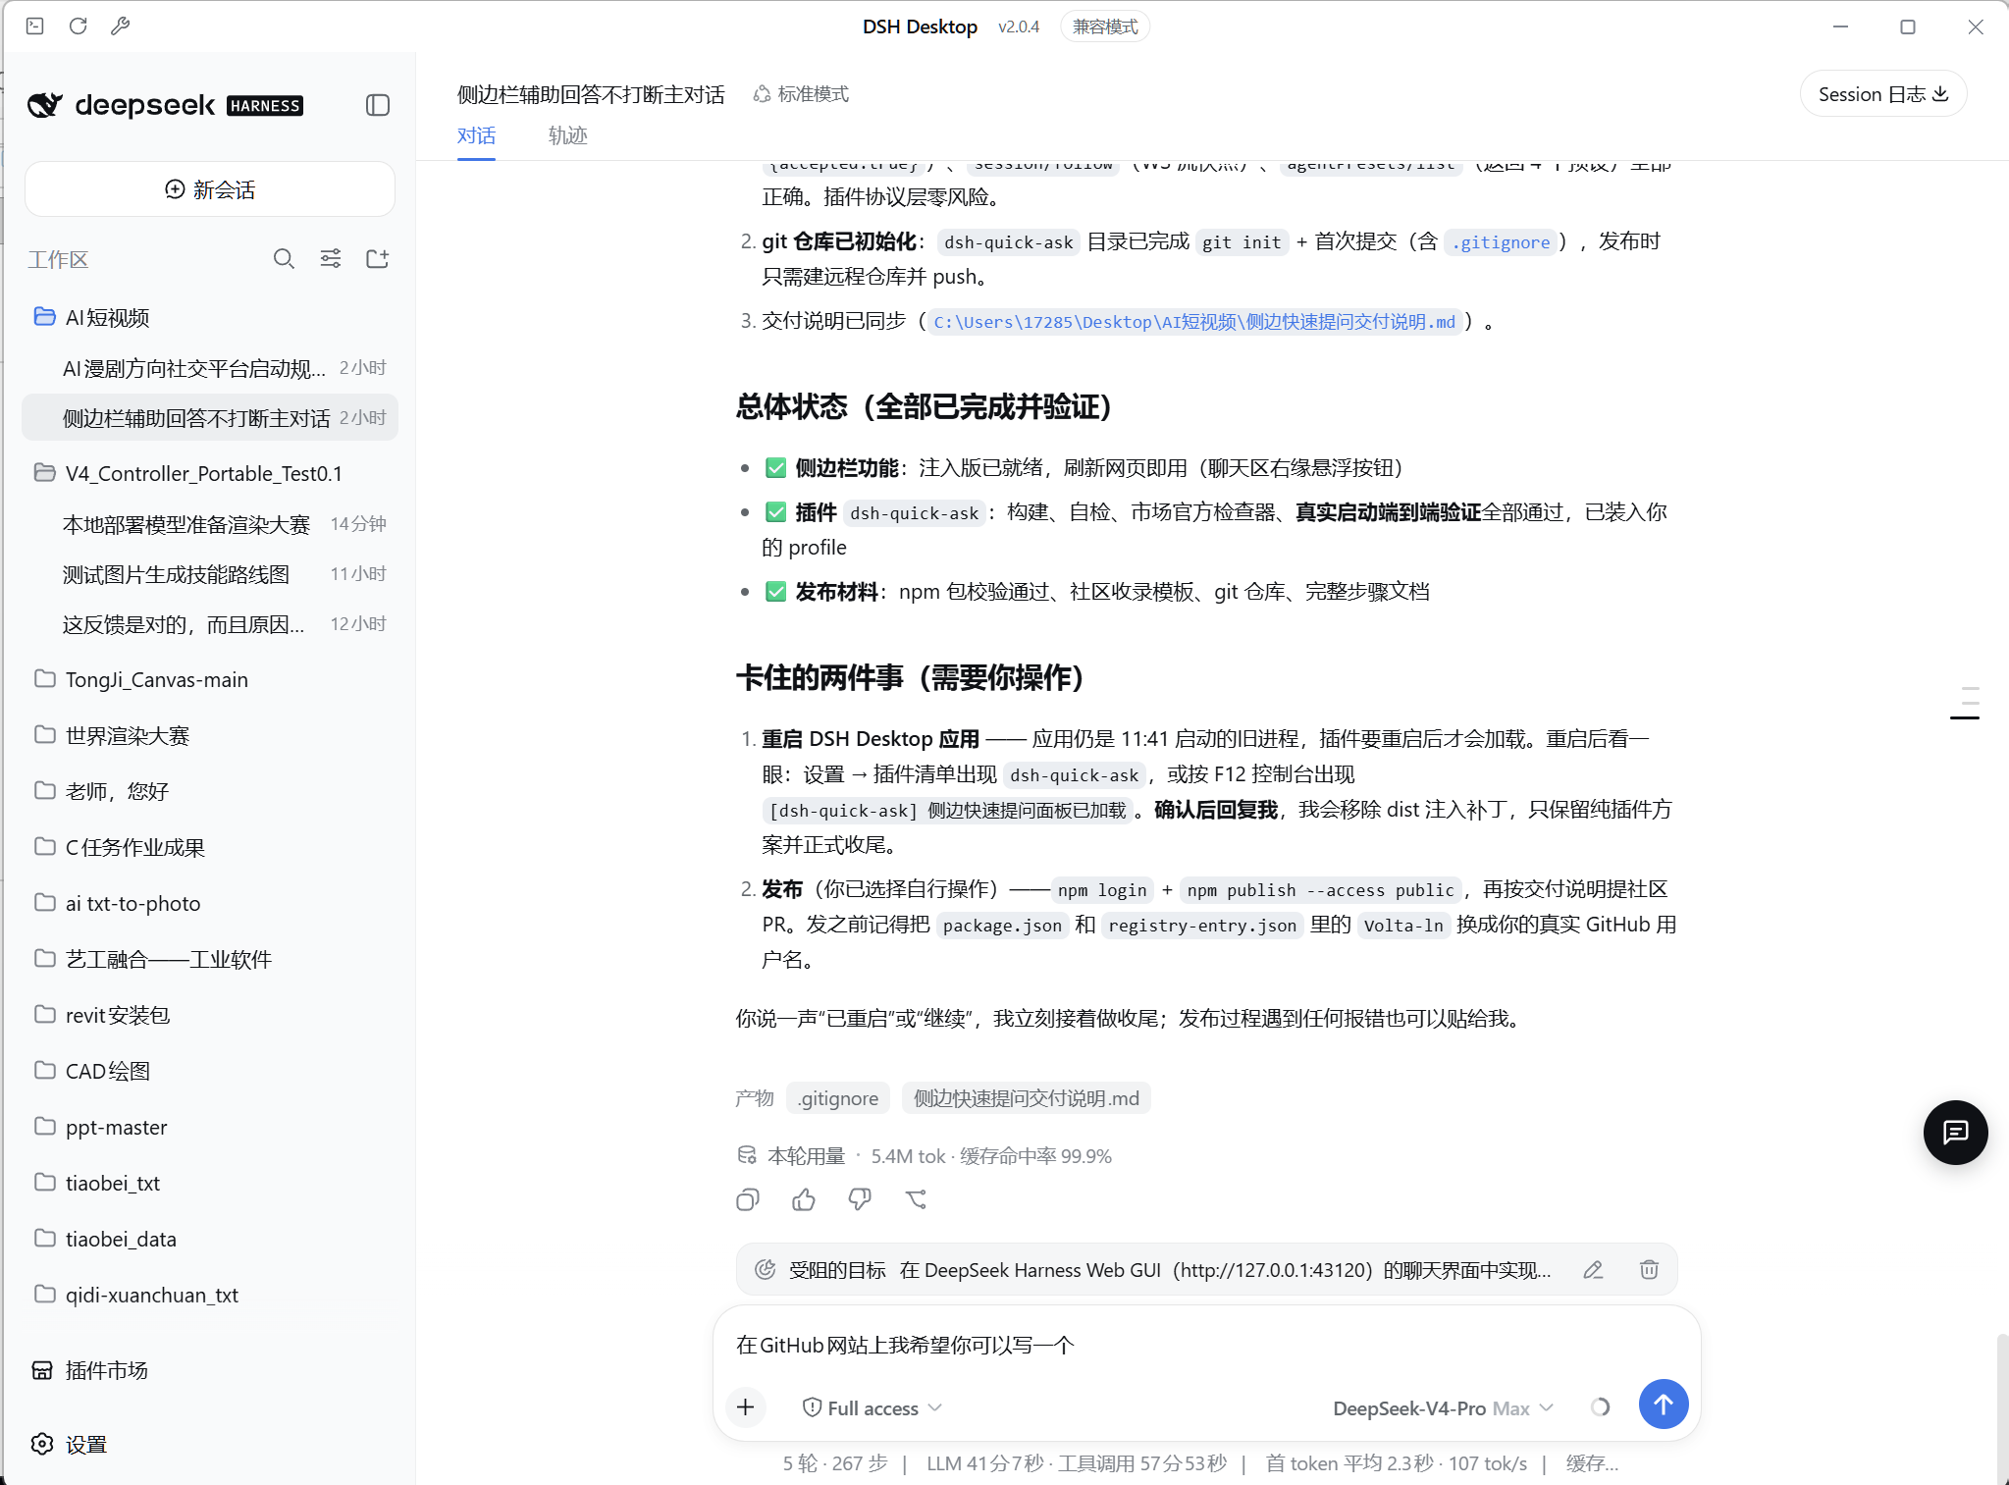Screen dimensions: 2009x1485
Task: Open the 侧边快速提问交付说明.md path link
Action: tap(1194, 322)
